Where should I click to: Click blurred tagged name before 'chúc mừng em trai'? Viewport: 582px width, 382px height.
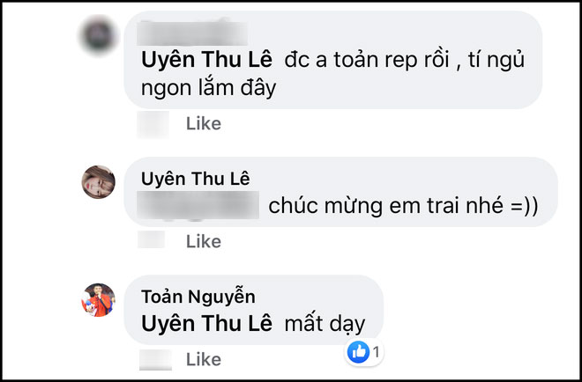point(198,205)
